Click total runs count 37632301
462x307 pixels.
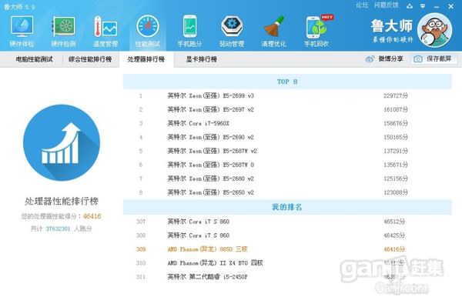click(x=58, y=229)
